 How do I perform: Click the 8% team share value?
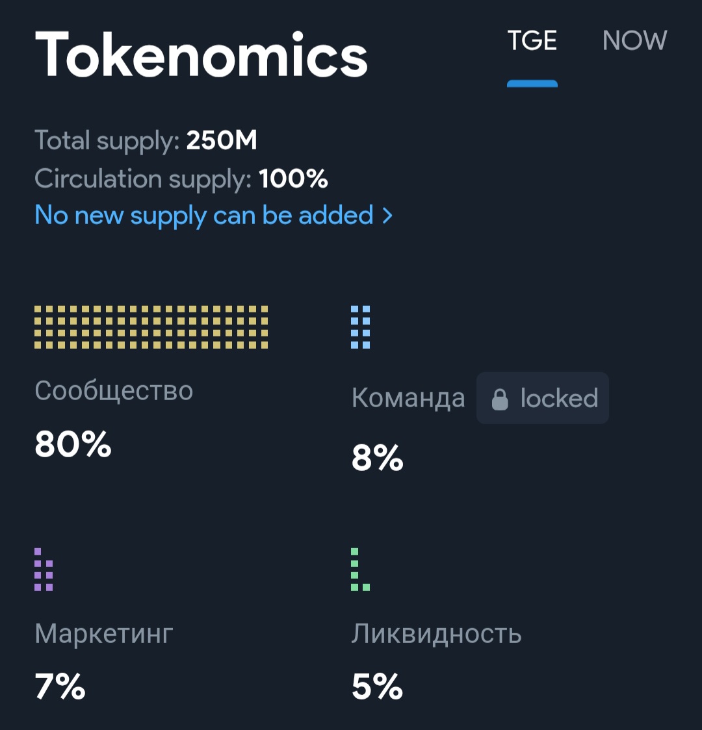[377, 458]
